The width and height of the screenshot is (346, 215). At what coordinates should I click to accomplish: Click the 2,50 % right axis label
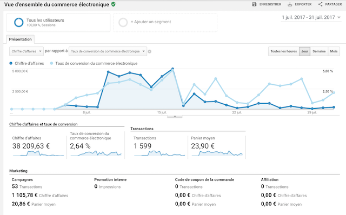(328, 91)
